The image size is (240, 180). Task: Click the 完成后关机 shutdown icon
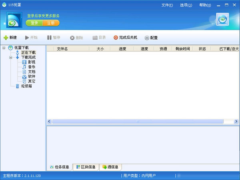click(116, 38)
